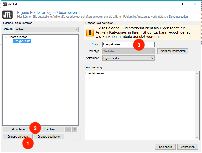202x153 pixels.
Task: Click the Gruppe bearbeiten button
Action: coord(49,137)
